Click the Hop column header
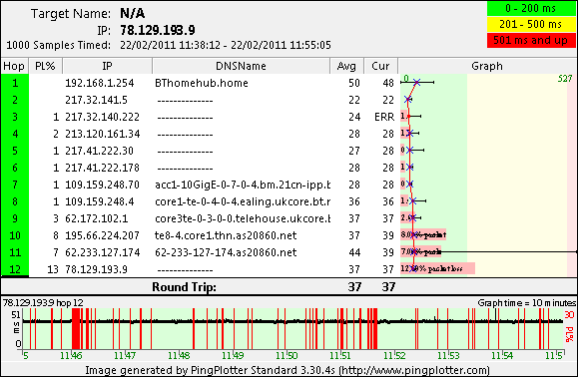Image resolution: width=578 pixels, height=377 pixels. [14, 66]
